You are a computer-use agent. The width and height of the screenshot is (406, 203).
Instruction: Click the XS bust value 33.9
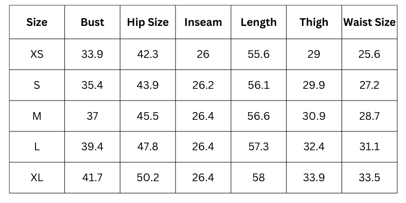coord(92,54)
